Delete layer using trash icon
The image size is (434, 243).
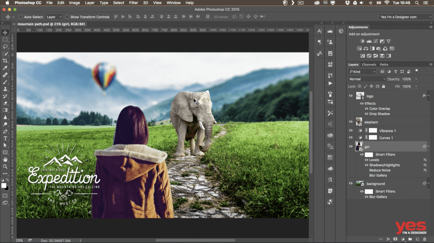point(425,239)
